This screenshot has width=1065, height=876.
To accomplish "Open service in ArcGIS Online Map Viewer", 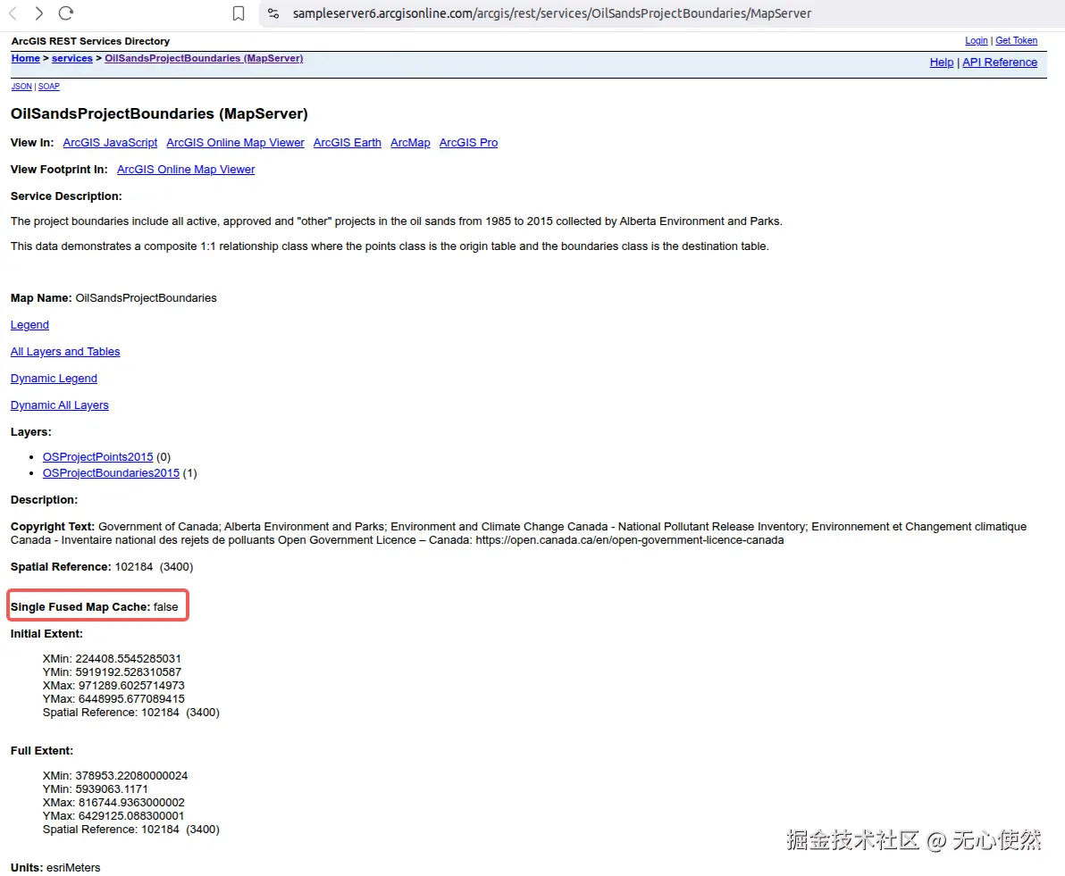I will pos(235,143).
